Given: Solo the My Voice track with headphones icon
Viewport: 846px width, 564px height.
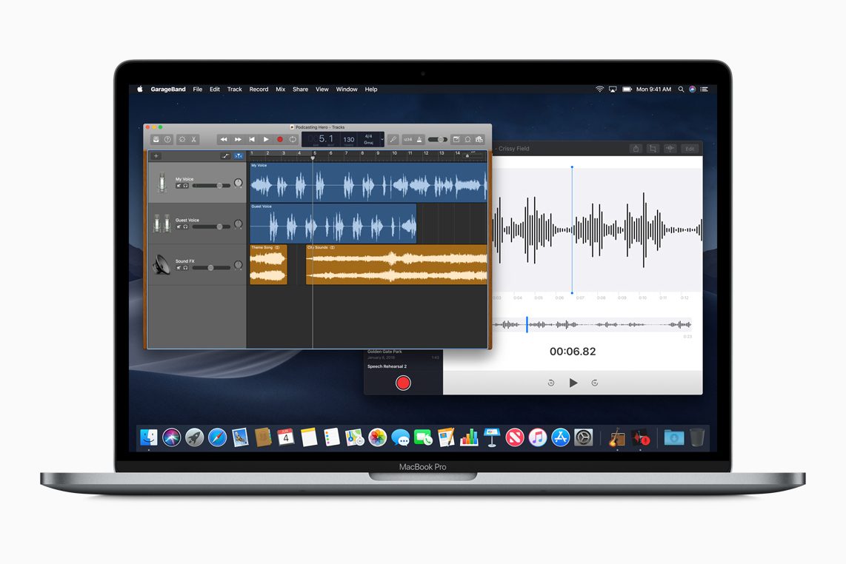Looking at the screenshot, I should (x=185, y=185).
